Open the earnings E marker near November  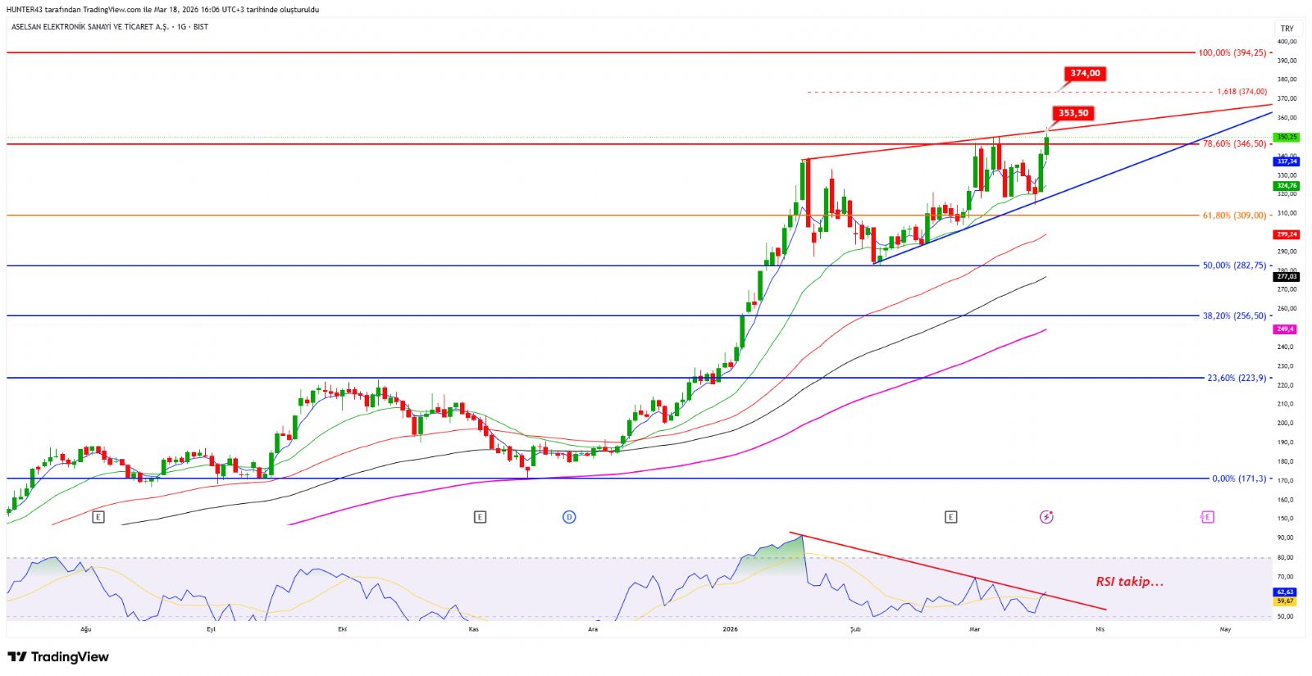(480, 517)
